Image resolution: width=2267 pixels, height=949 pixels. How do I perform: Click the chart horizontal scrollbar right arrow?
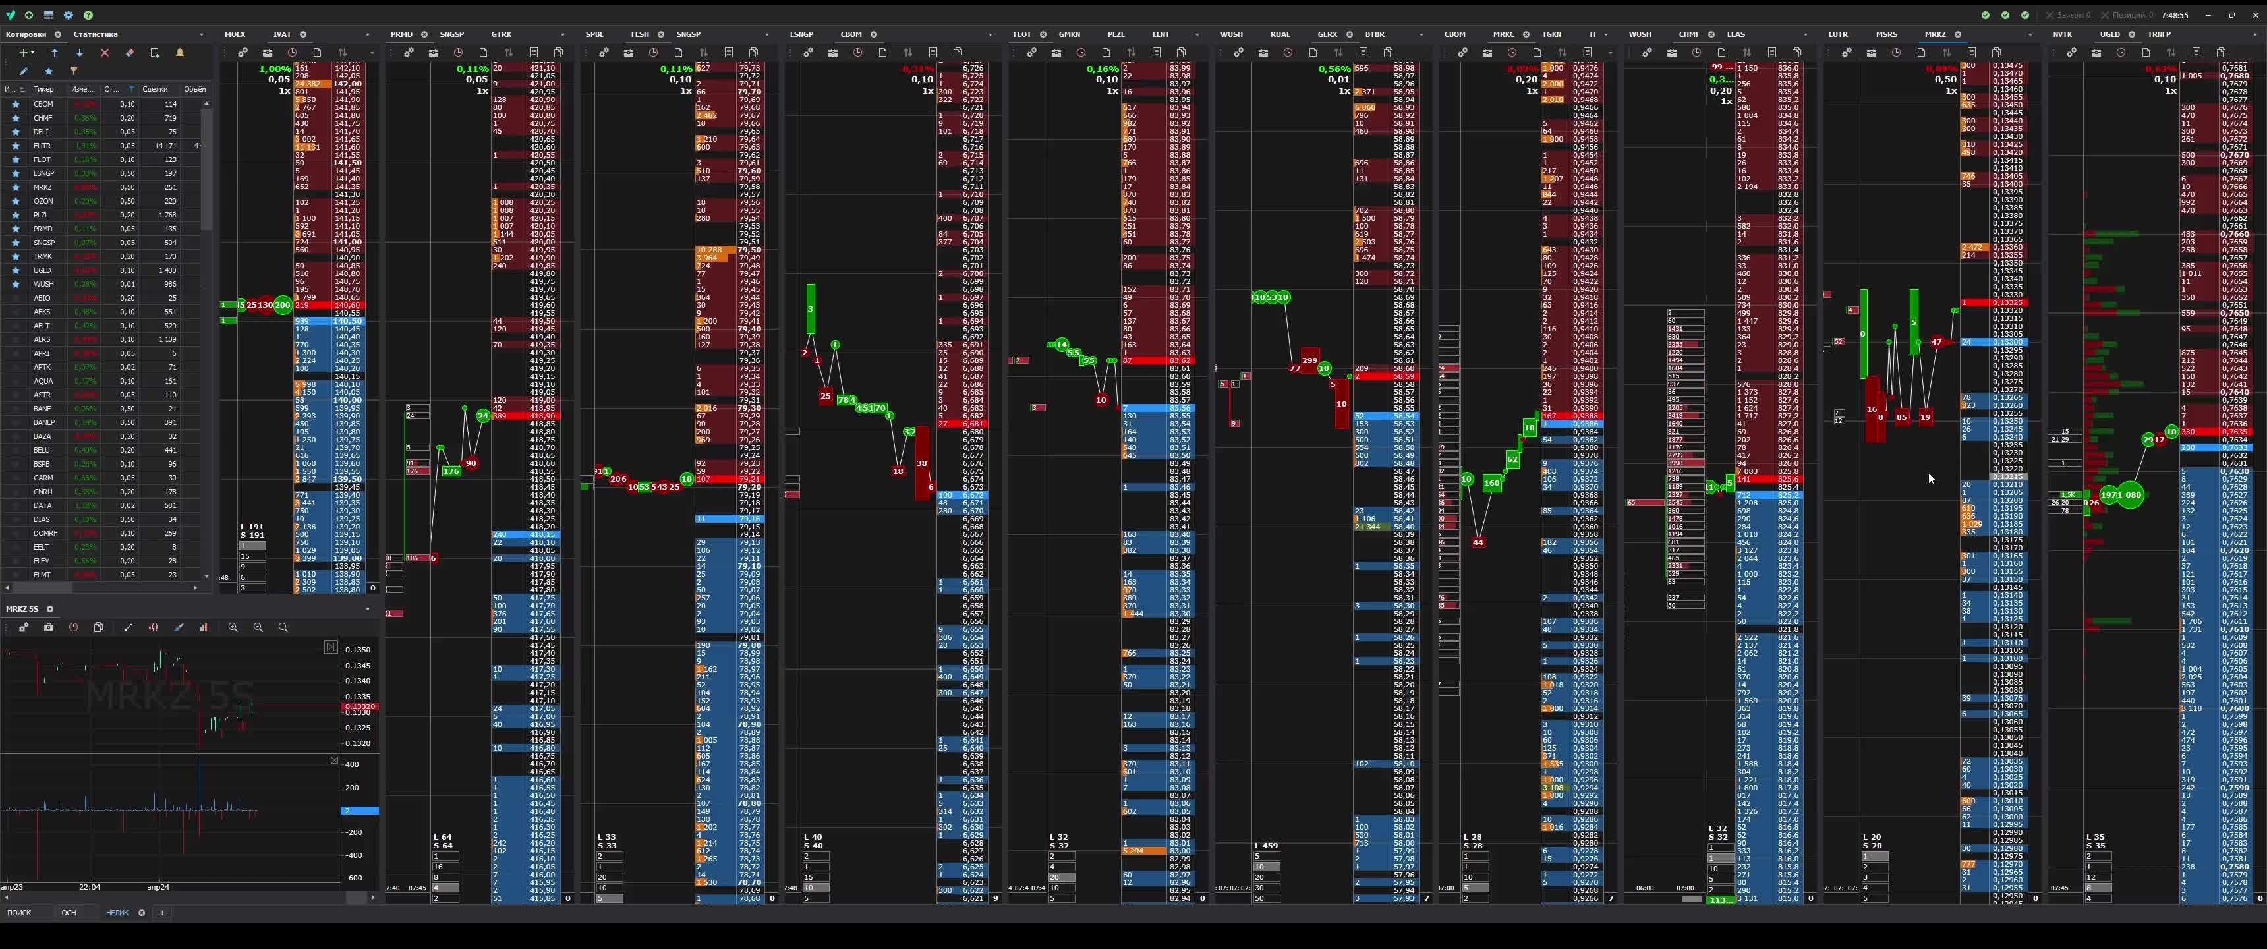pyautogui.click(x=372, y=897)
